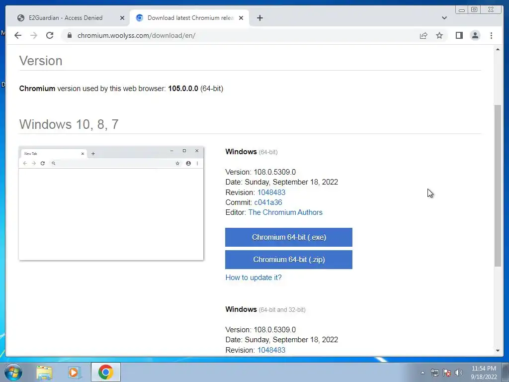The height and width of the screenshot is (382, 509).
Task: Open the taskbar clock and date
Action: 484,373
